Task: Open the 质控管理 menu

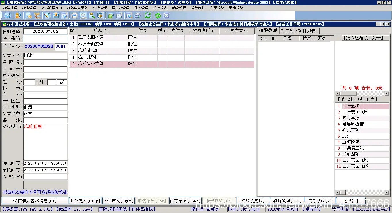Action: coord(141,8)
